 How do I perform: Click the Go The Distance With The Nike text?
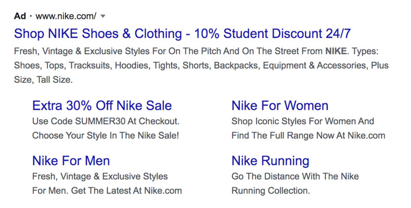294,176
